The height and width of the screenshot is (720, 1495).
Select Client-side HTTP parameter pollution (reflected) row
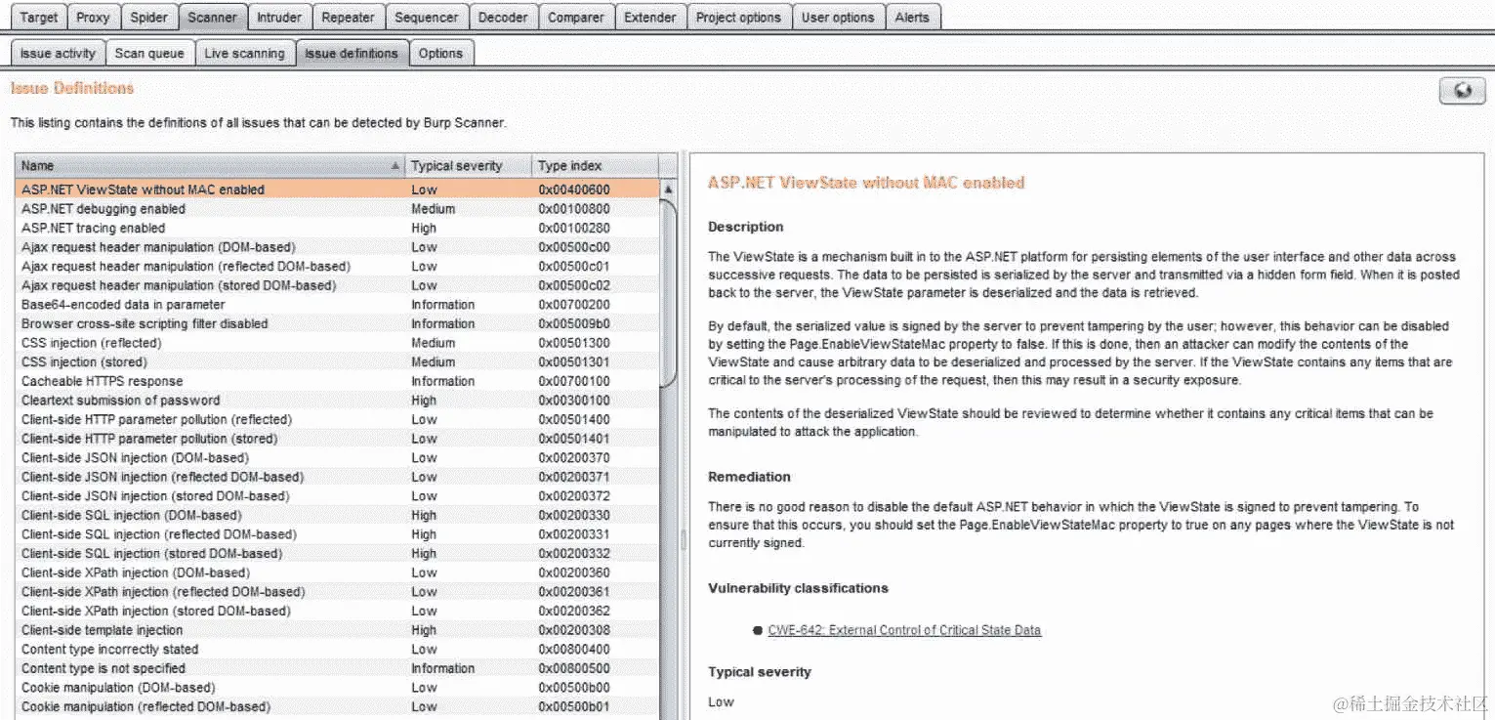tap(338, 419)
